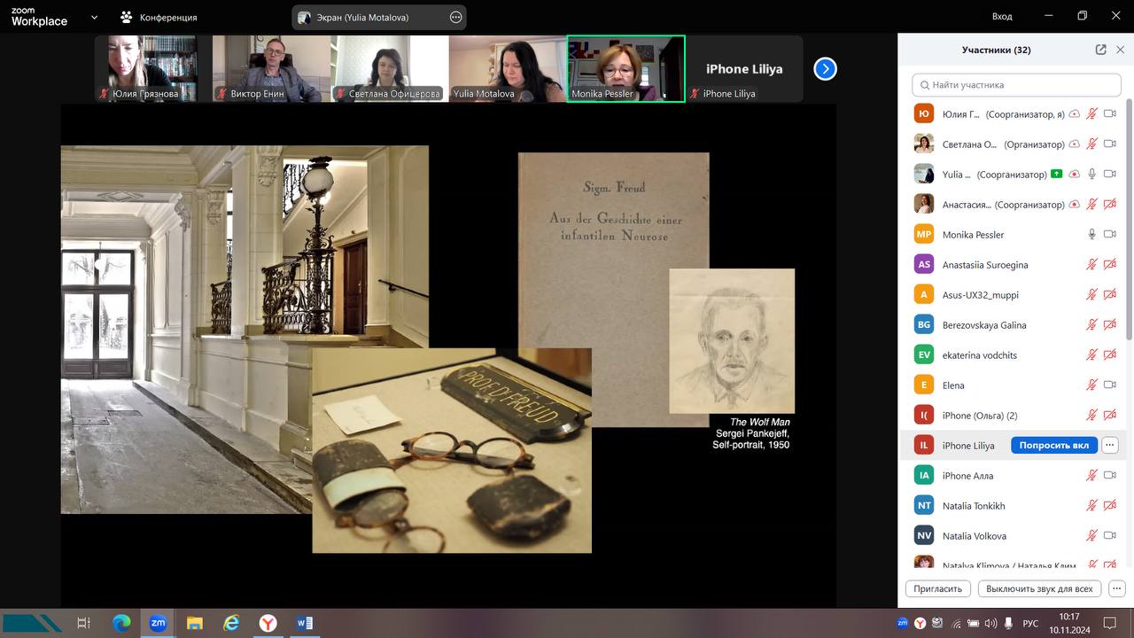
Task: Click Выключить звук для всех button
Action: (1040, 588)
